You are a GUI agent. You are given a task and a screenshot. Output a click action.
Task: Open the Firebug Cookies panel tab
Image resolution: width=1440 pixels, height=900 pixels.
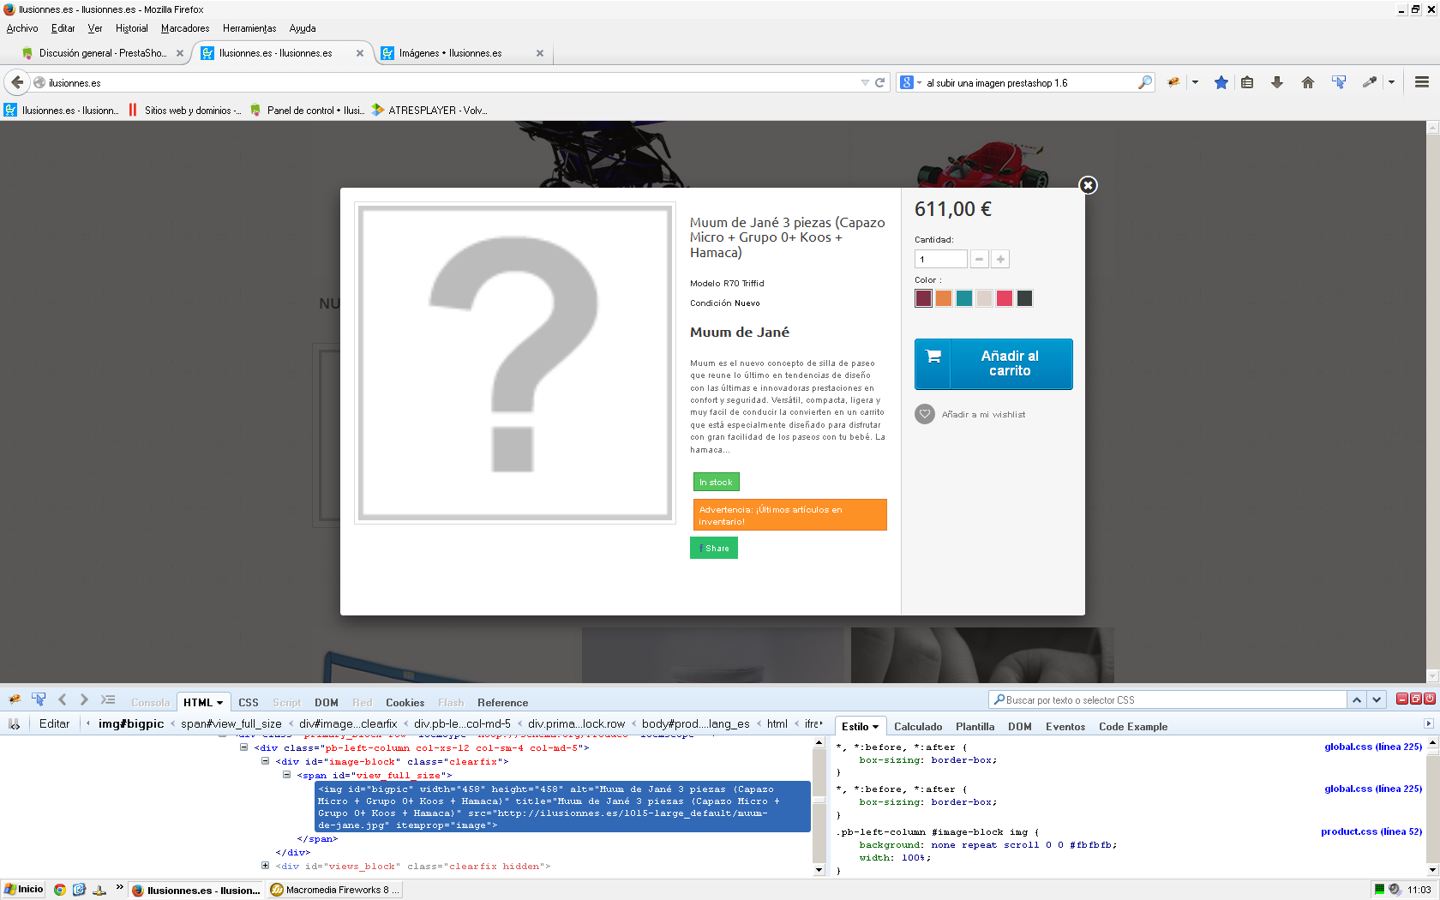click(x=405, y=702)
